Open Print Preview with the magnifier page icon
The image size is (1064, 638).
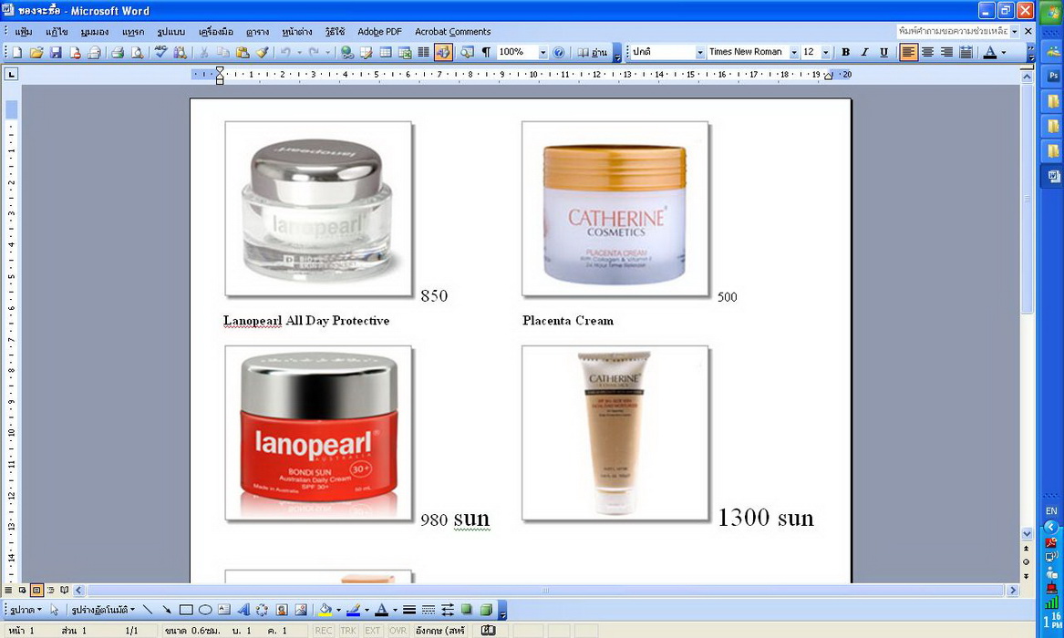point(137,52)
